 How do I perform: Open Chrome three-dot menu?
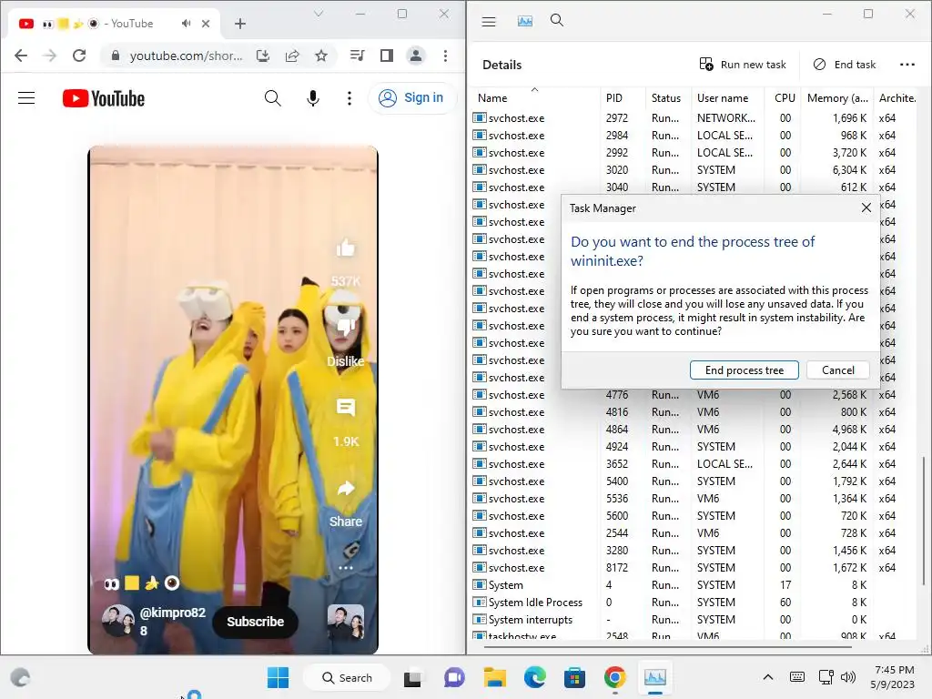click(445, 56)
